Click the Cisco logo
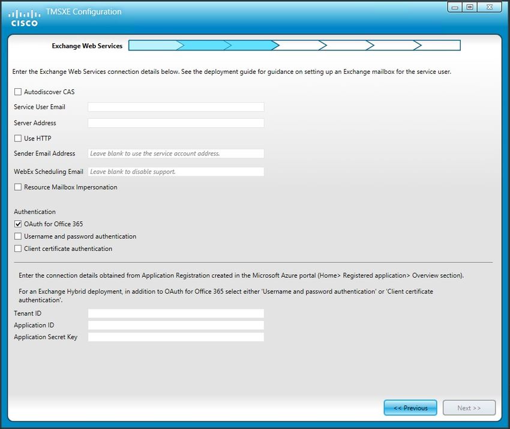The width and height of the screenshot is (510, 429). tap(25, 18)
